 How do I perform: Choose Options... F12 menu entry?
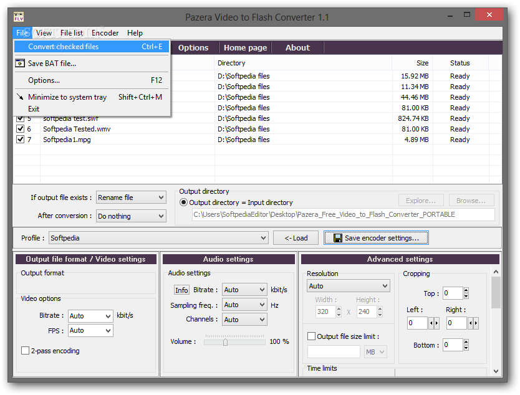coord(92,80)
